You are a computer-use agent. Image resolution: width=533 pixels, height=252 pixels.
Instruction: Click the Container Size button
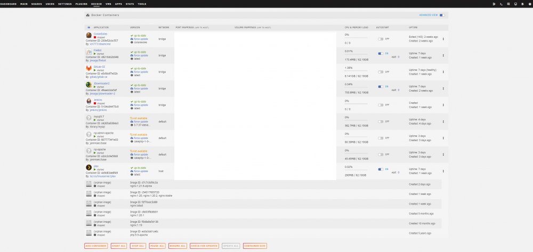[x=255, y=246]
